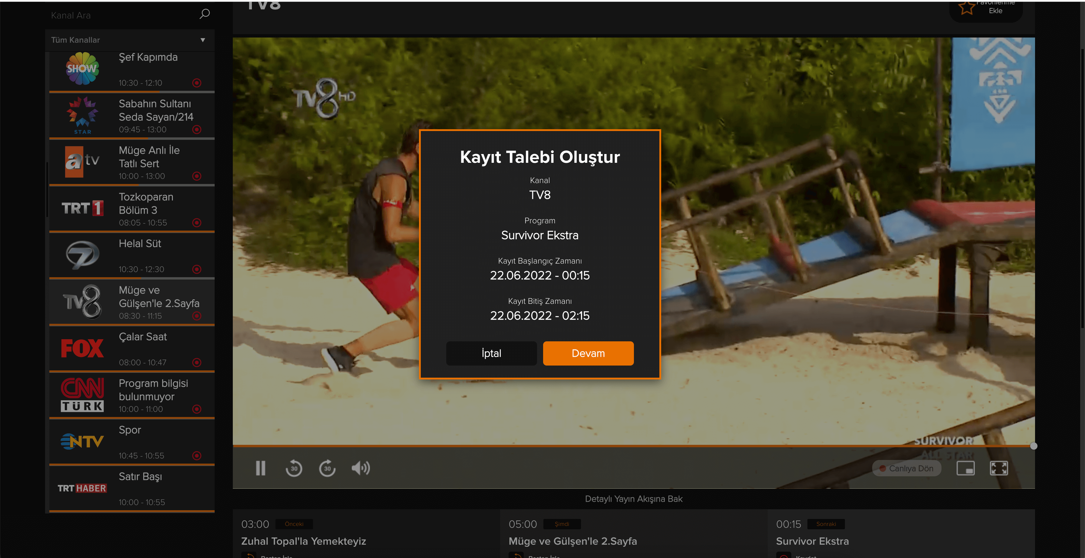
Task: Select TV8 channel logo in list
Action: (82, 301)
